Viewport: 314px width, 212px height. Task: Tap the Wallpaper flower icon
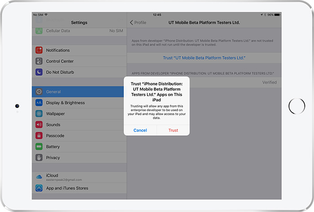point(39,113)
